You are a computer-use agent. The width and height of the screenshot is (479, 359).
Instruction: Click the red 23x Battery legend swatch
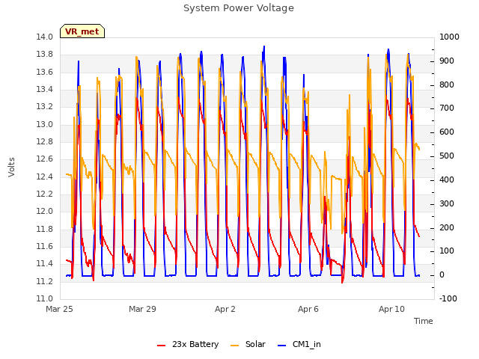click(162, 346)
